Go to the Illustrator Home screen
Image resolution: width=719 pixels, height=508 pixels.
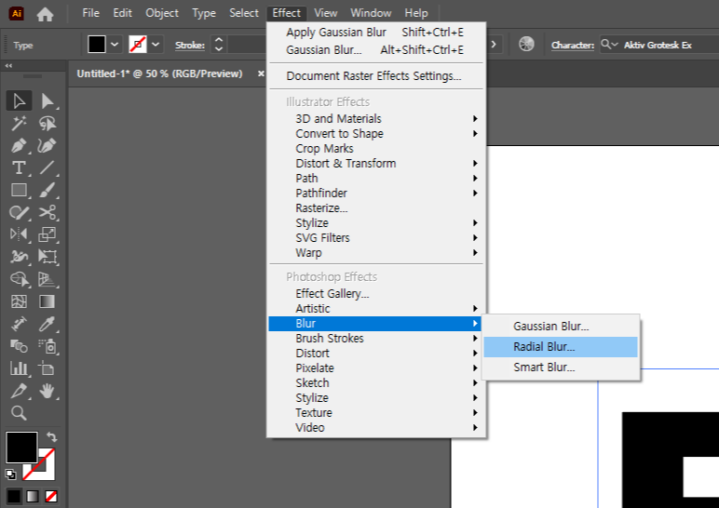[x=45, y=14]
